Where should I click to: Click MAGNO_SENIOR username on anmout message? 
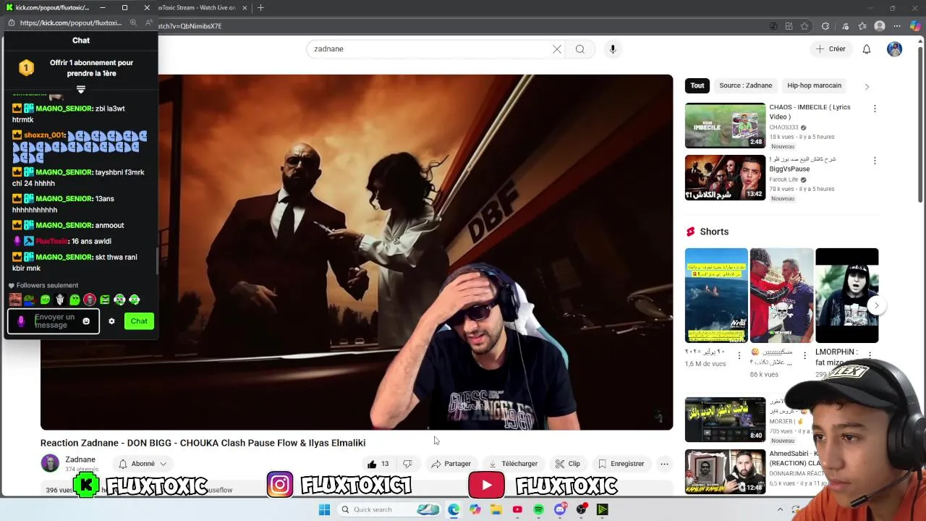point(64,225)
